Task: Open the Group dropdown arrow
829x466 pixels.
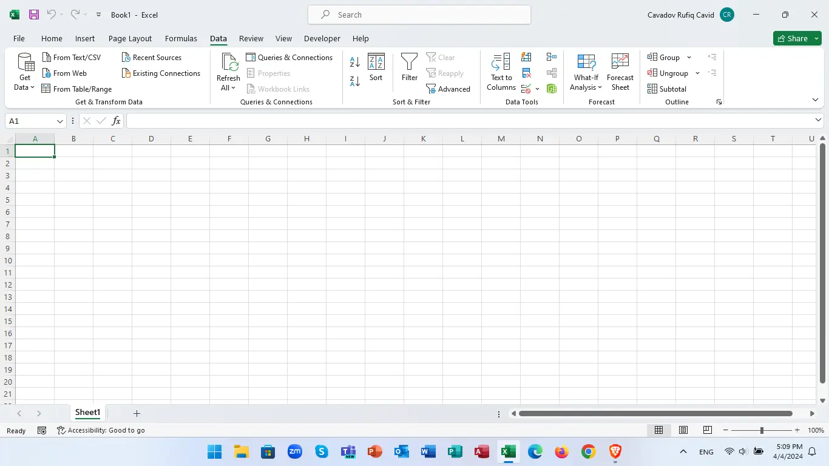Action: click(x=689, y=57)
